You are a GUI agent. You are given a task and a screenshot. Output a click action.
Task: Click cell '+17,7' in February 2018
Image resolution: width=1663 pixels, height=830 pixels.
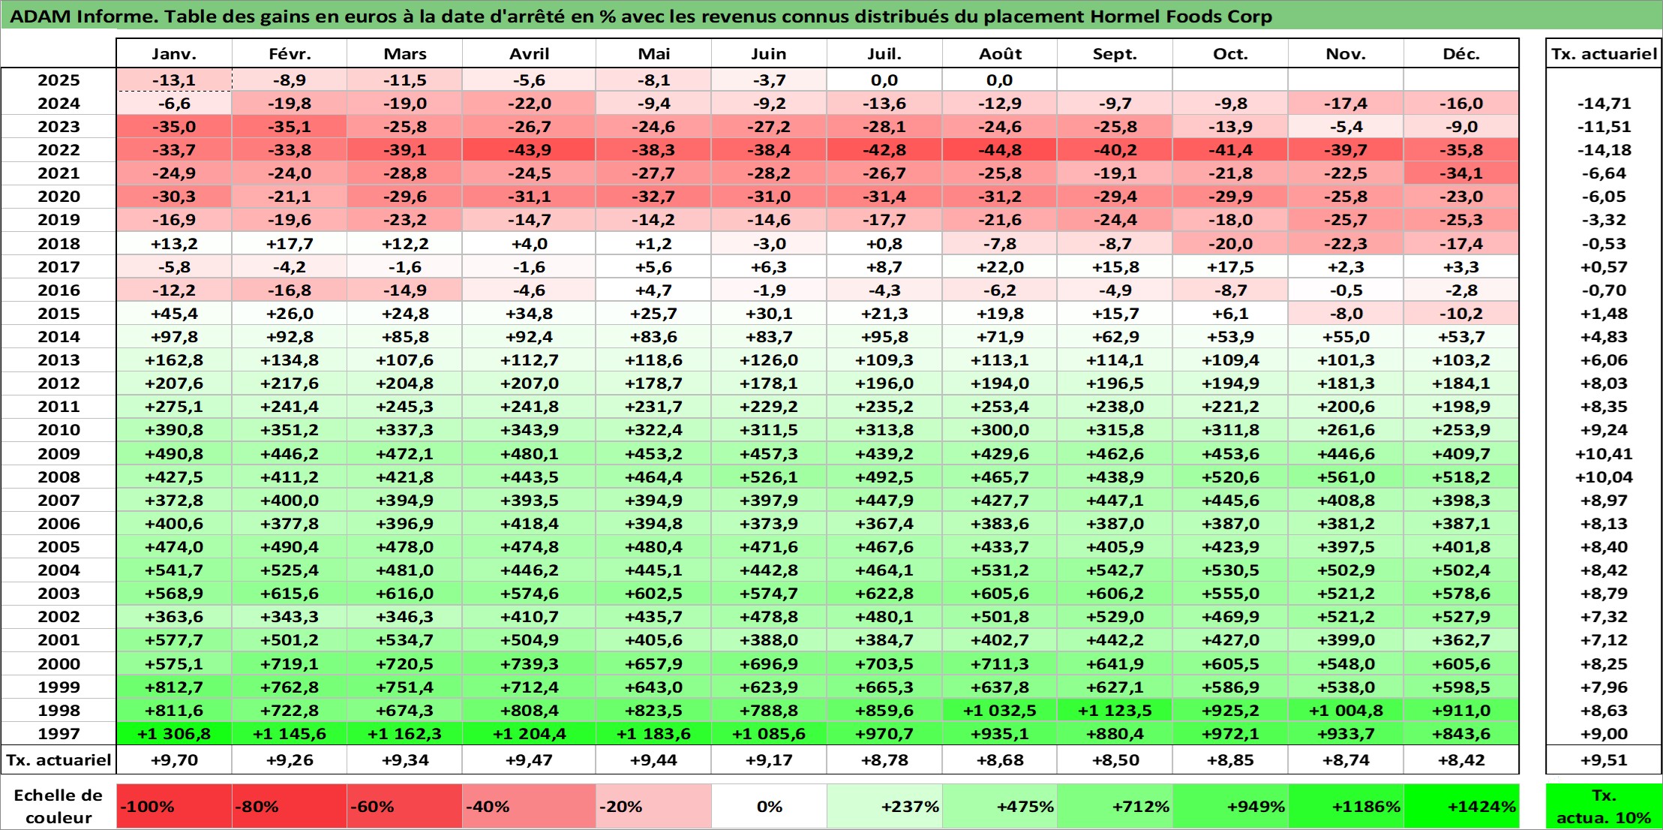pyautogui.click(x=290, y=244)
